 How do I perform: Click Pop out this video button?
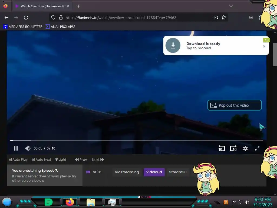pyautogui.click(x=234, y=105)
